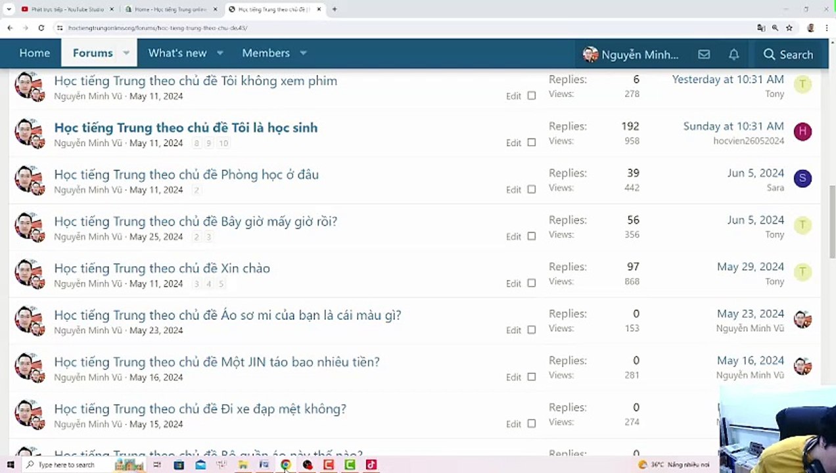Image resolution: width=836 pixels, height=473 pixels.
Task: Open thread 'Một JIN táo bao nhiêu tiền?'
Action: click(217, 362)
